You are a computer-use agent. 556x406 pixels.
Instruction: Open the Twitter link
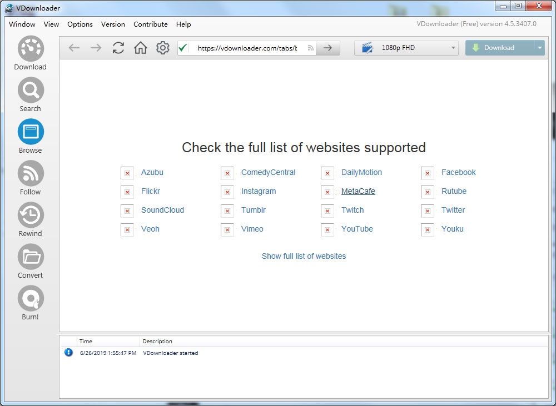pyautogui.click(x=453, y=210)
